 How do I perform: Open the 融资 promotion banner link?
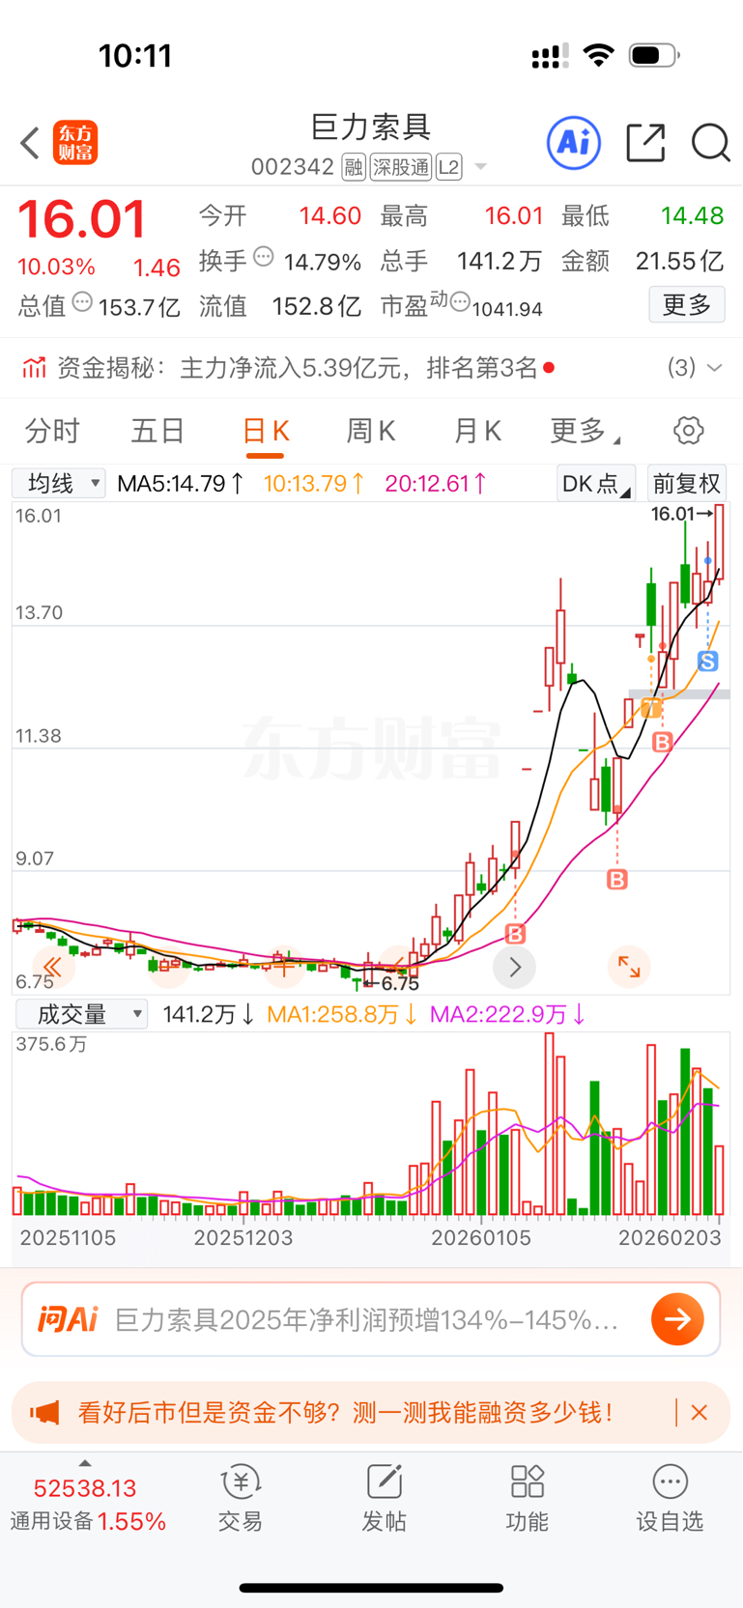346,1413
